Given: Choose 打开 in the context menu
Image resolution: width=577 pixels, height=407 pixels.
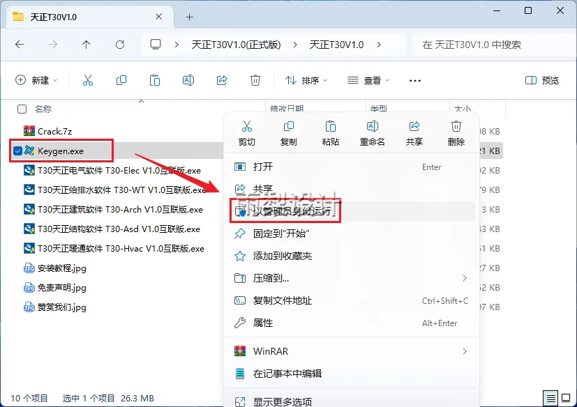Looking at the screenshot, I should coord(352,167).
